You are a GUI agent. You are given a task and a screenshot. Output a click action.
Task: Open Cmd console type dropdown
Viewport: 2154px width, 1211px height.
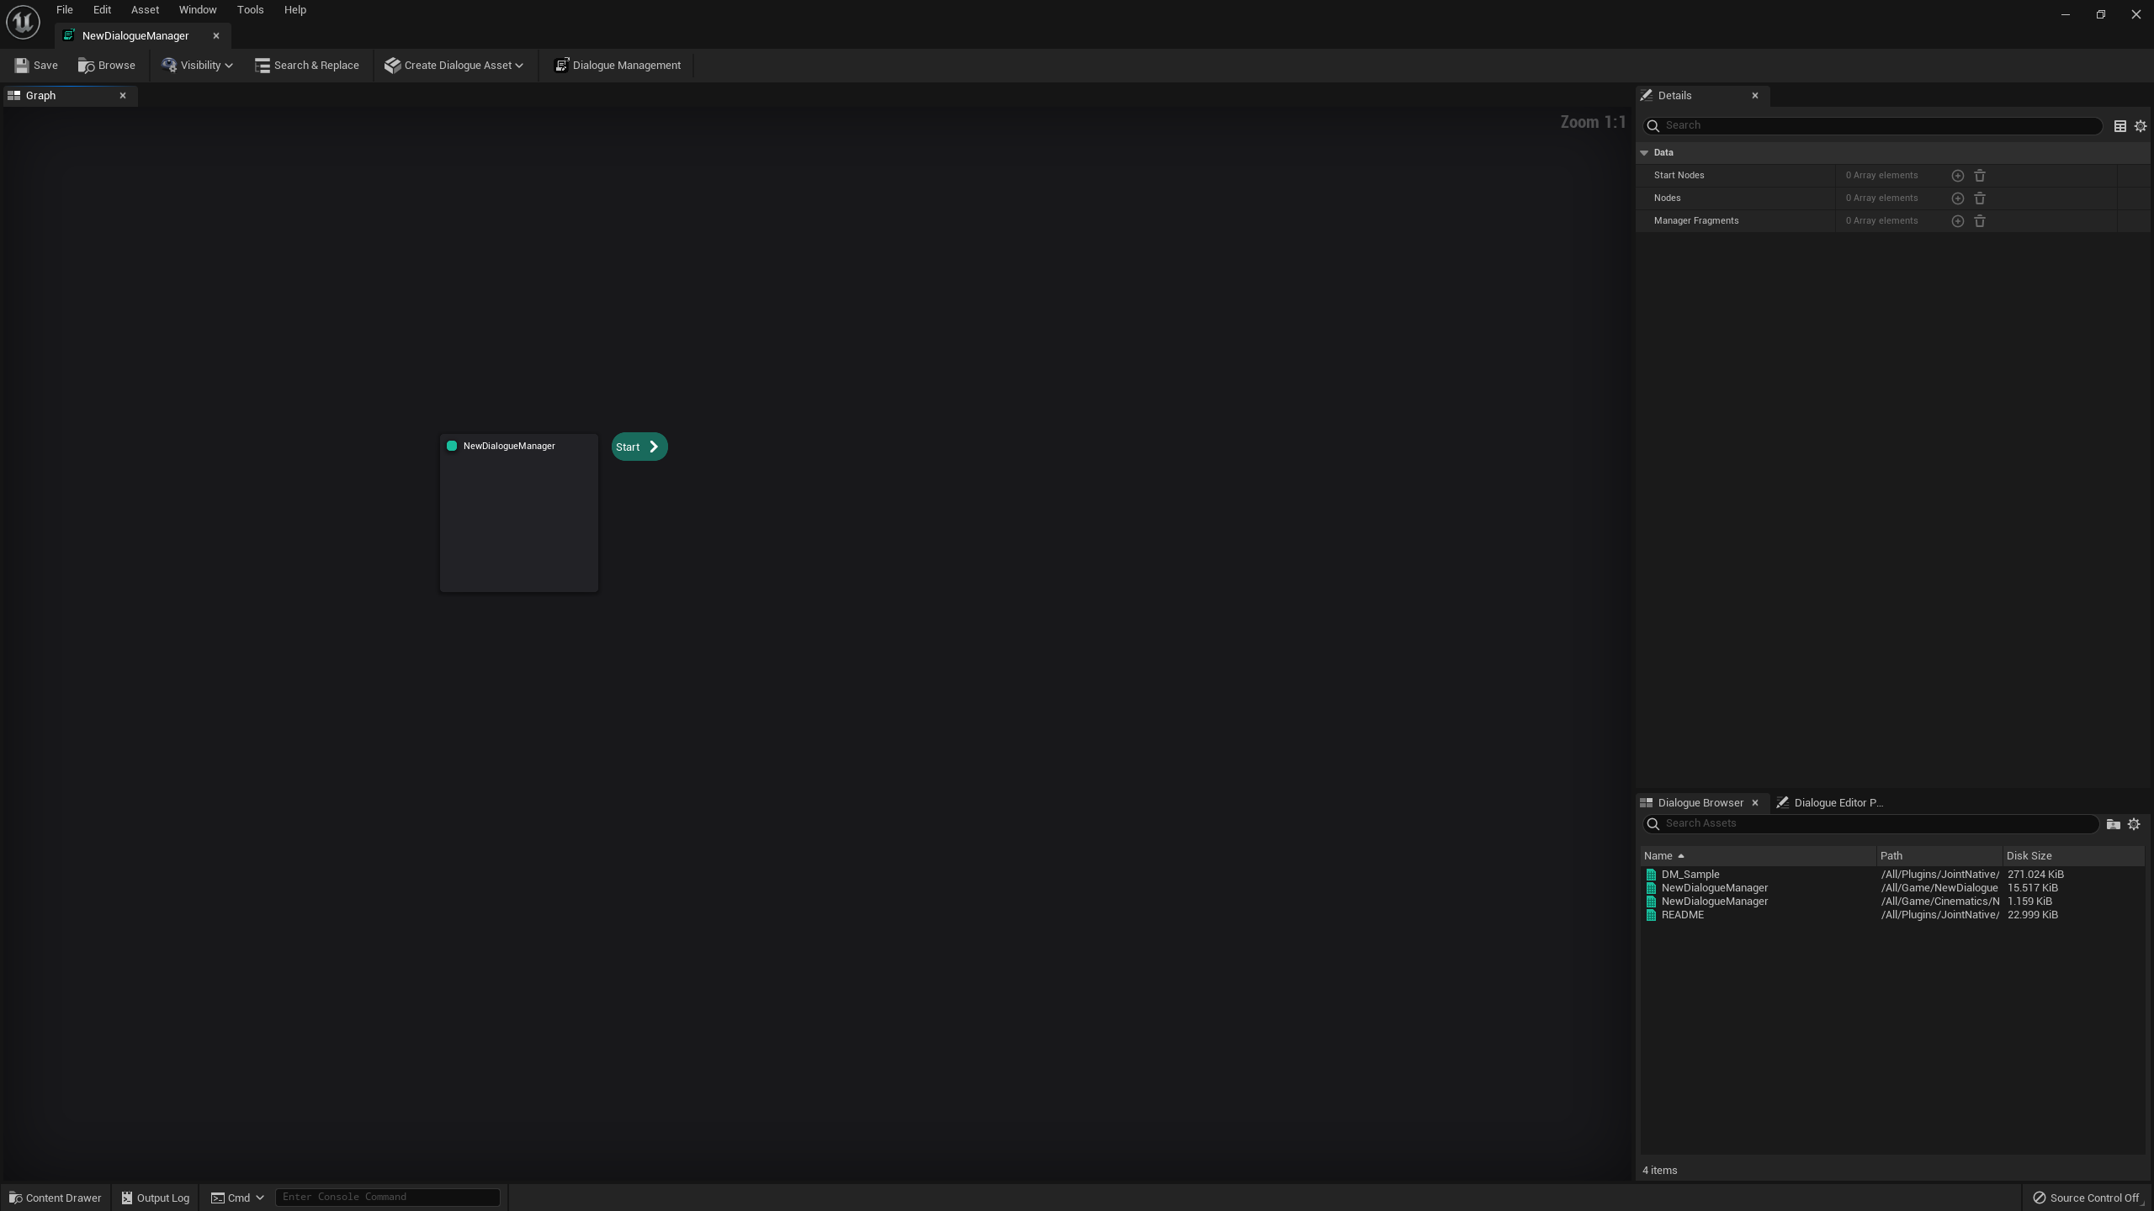pyautogui.click(x=237, y=1198)
